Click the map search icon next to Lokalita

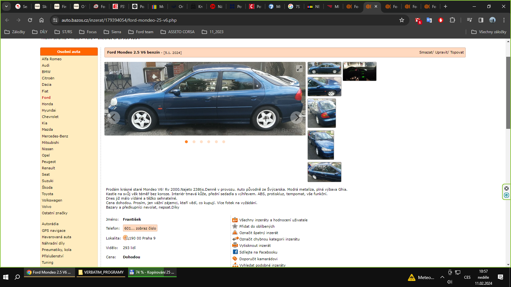126,238
